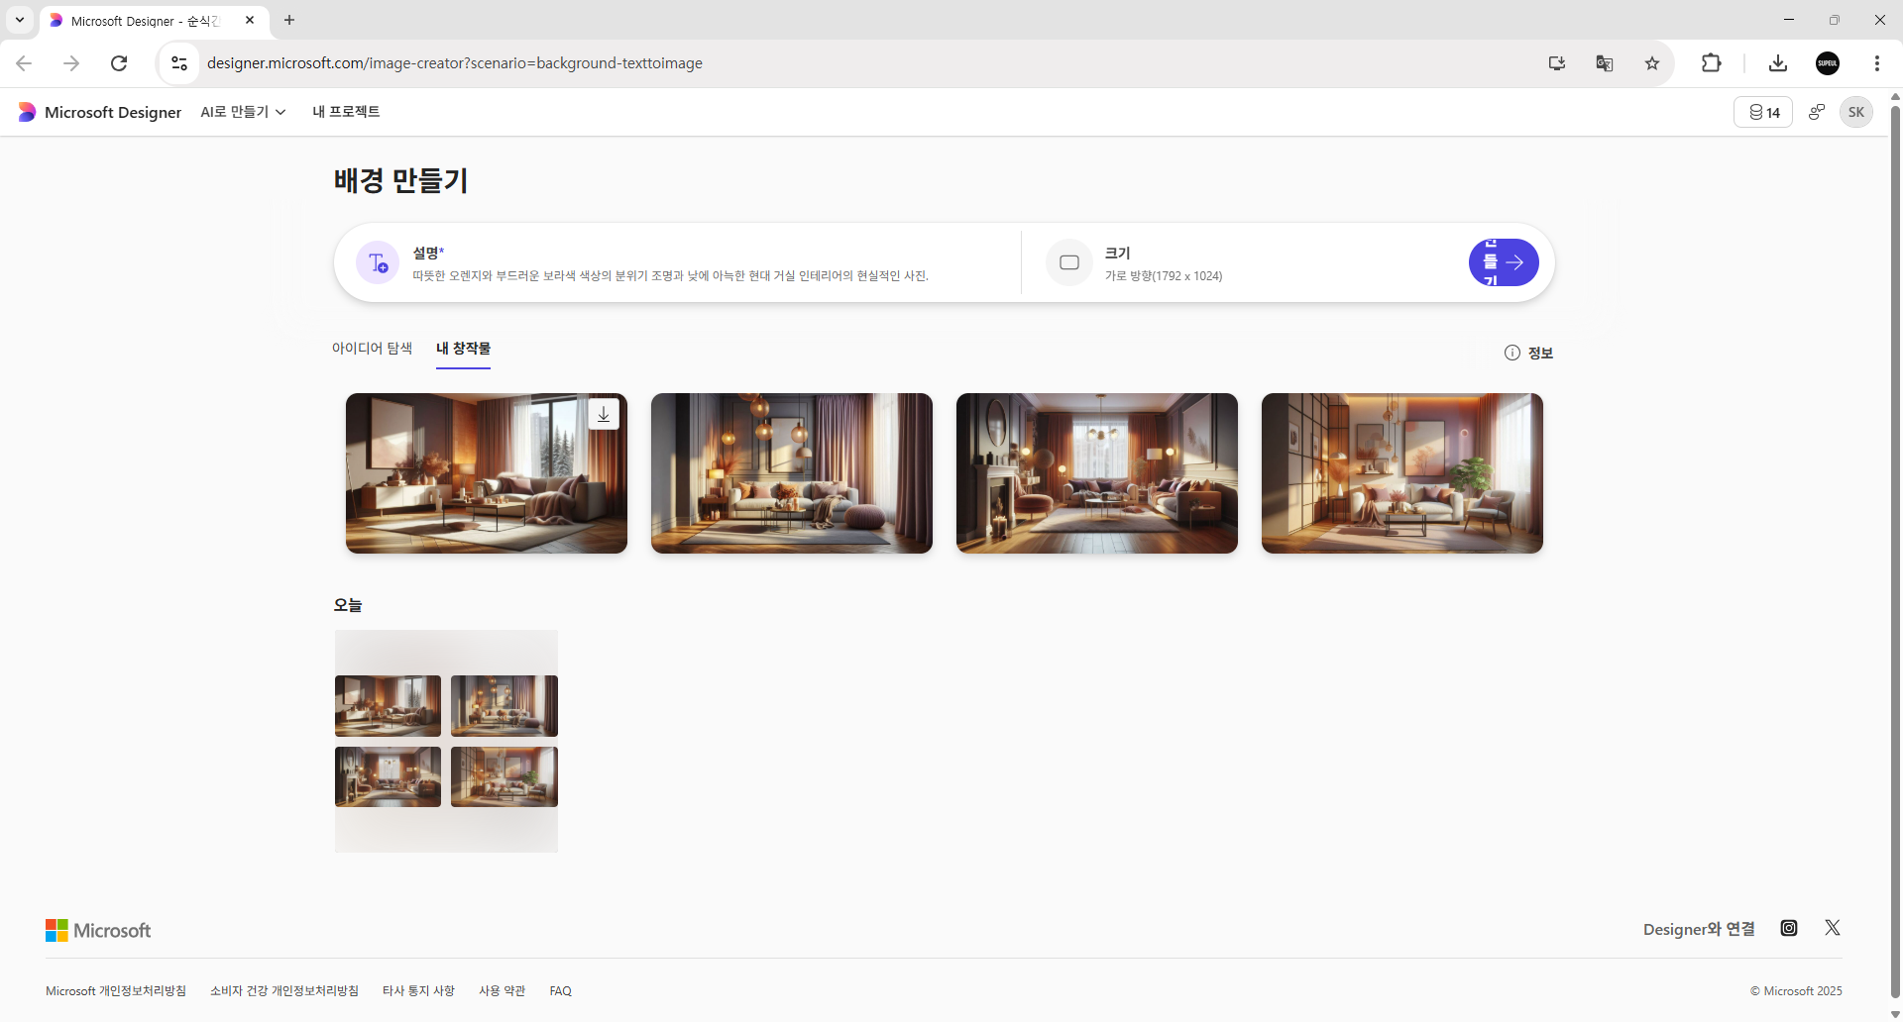The image size is (1903, 1022).
Task: Reload the page with refresh icon
Action: pos(119,63)
